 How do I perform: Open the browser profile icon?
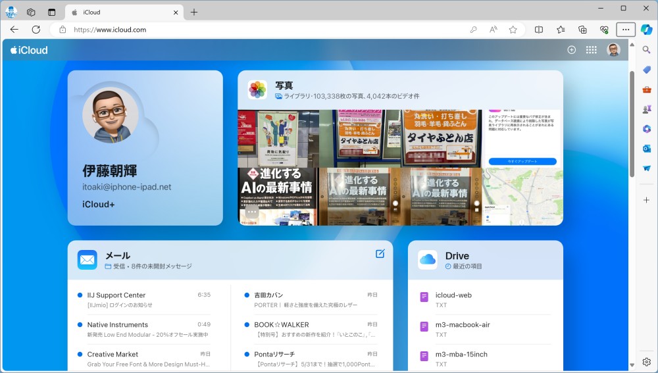click(11, 12)
